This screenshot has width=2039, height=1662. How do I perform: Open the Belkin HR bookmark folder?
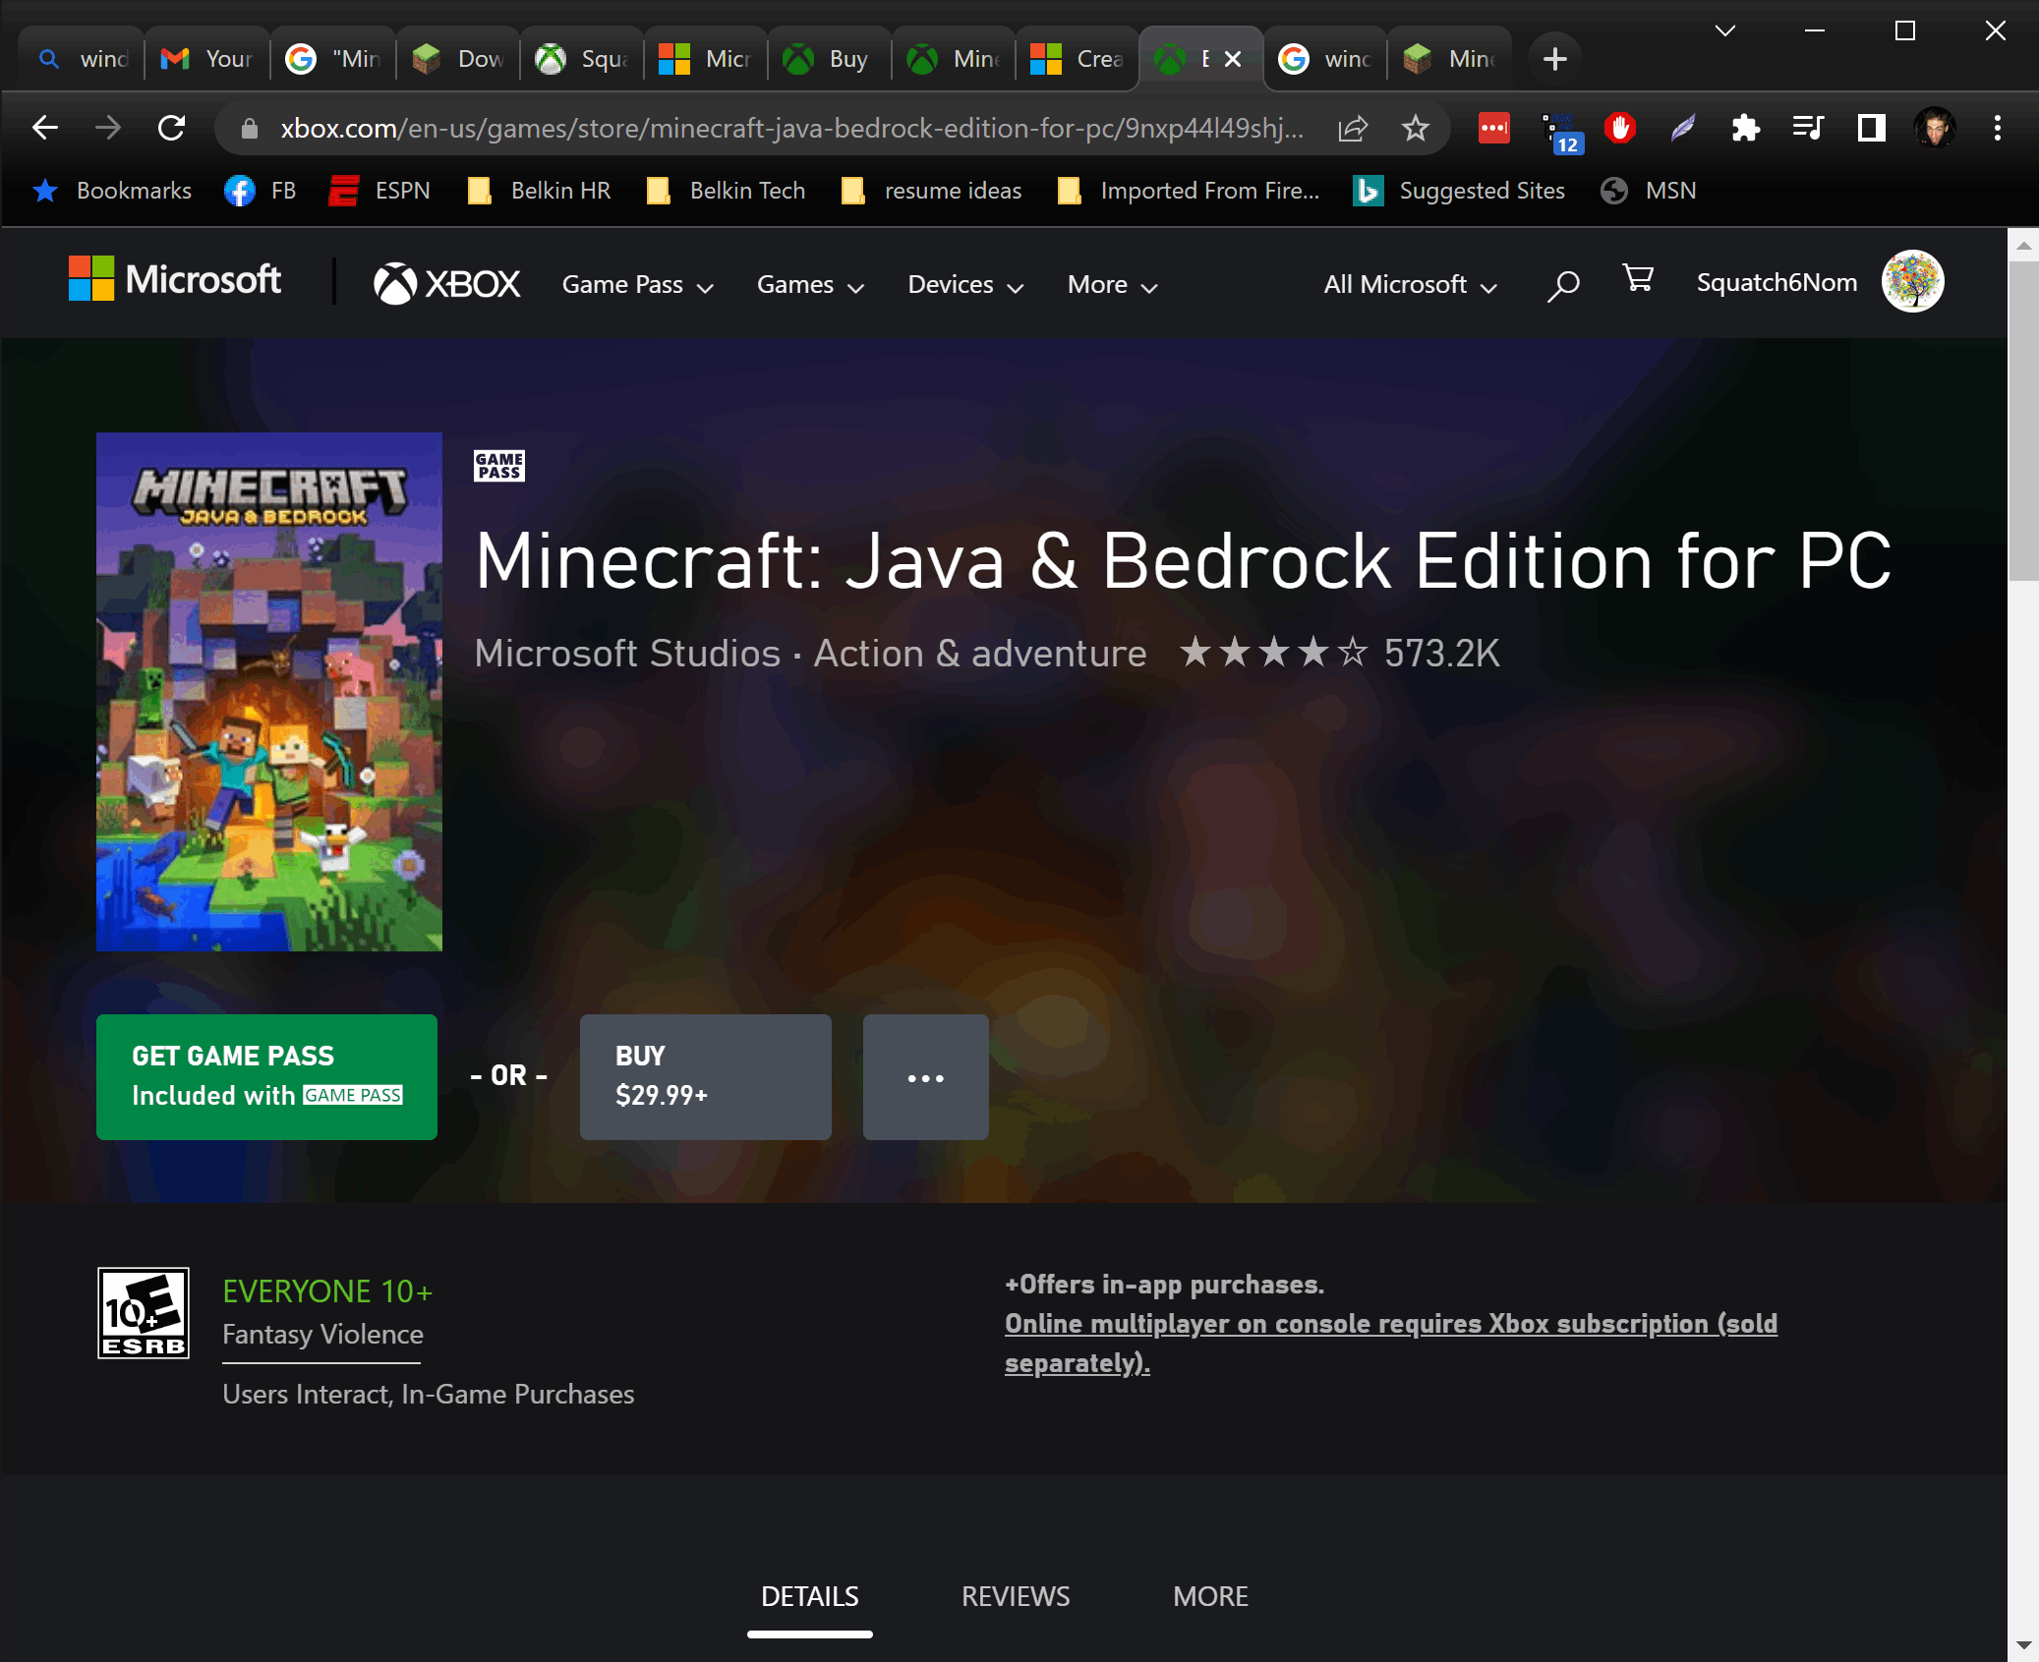[539, 191]
